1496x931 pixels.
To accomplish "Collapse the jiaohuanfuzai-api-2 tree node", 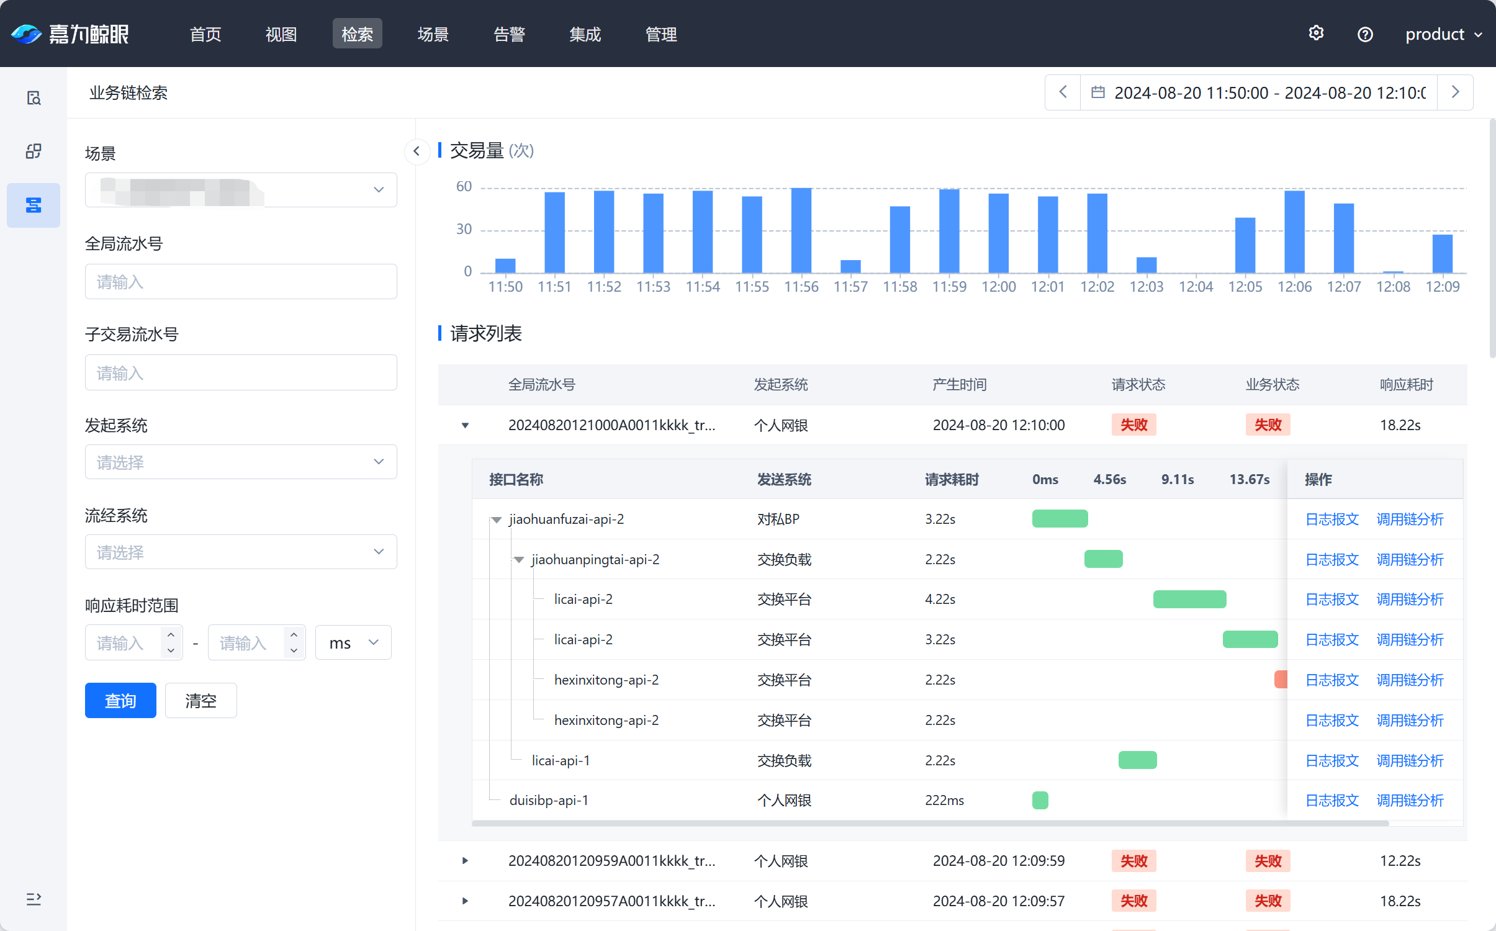I will click(497, 519).
